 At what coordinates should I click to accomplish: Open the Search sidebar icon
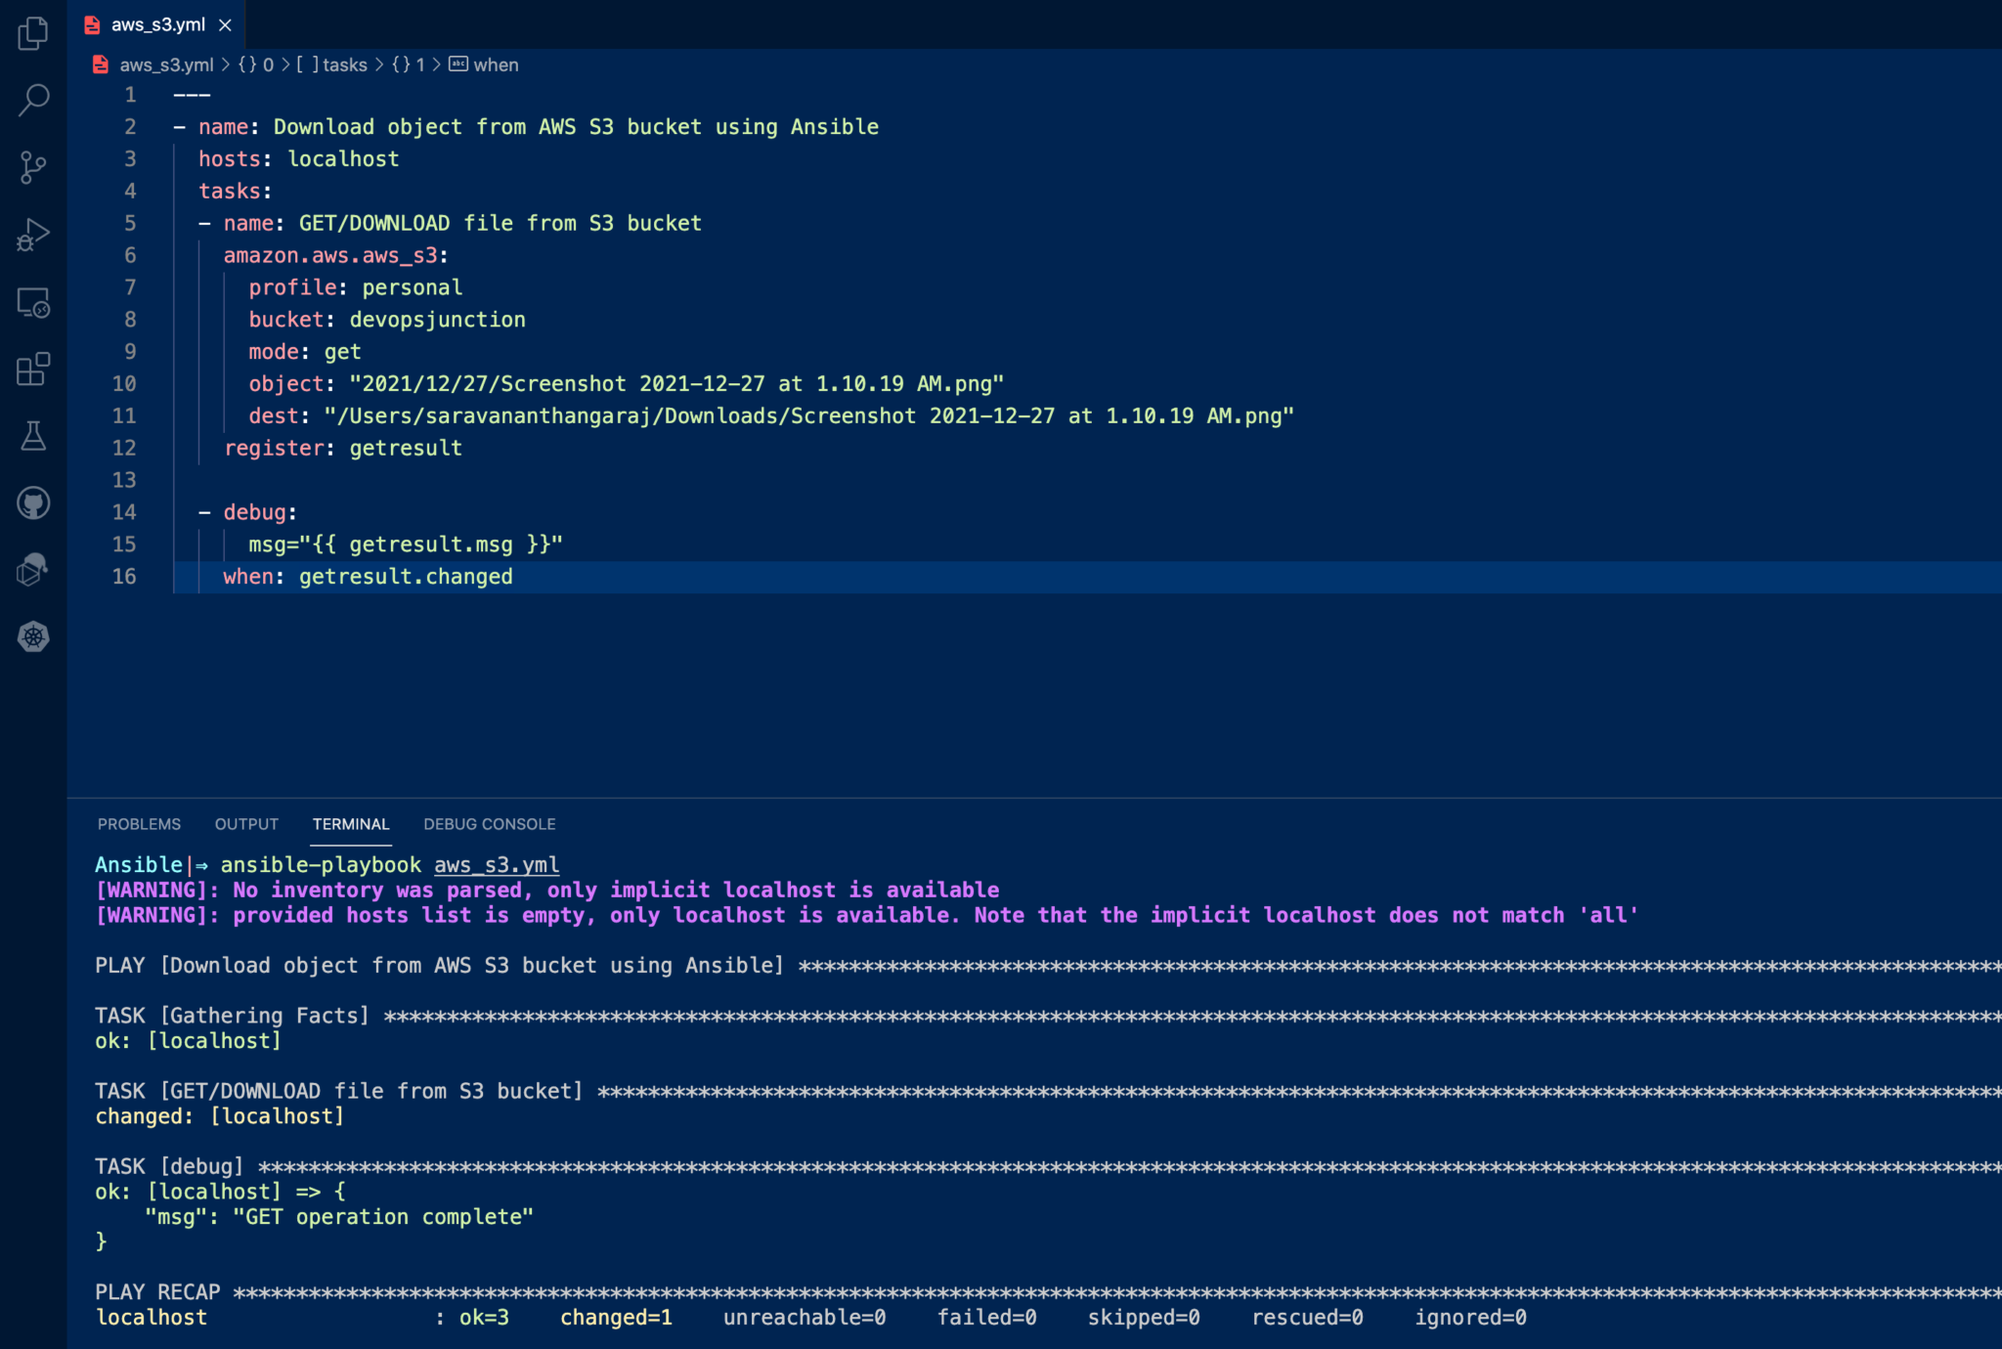[x=33, y=101]
